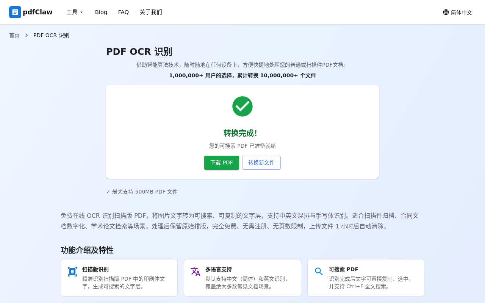Click the globe language icon
Screen dimensions: 485x303
click(446, 12)
